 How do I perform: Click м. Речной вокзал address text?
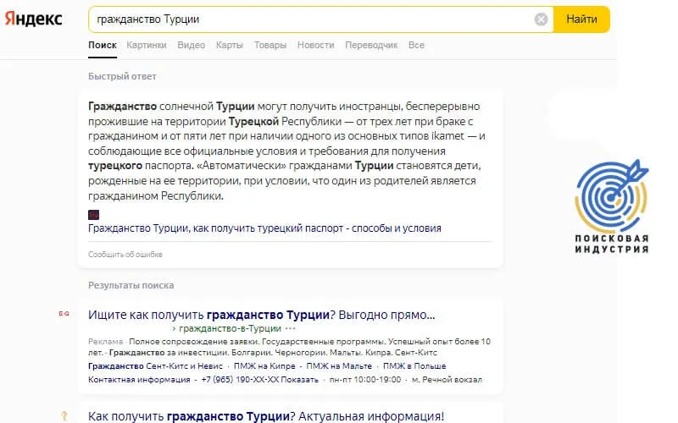pos(447,380)
